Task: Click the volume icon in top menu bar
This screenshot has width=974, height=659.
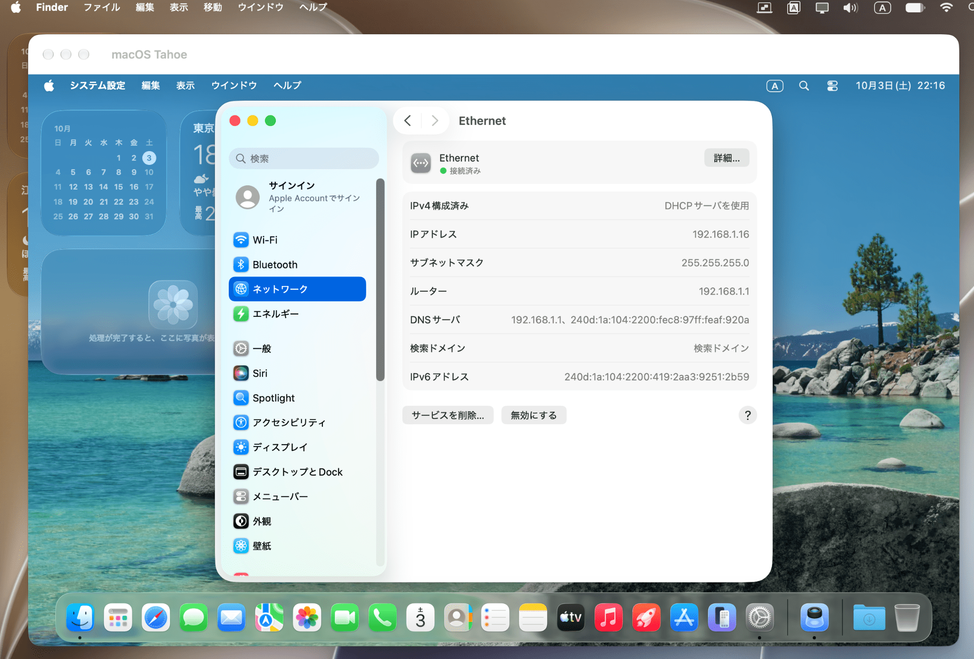Action: (x=850, y=8)
